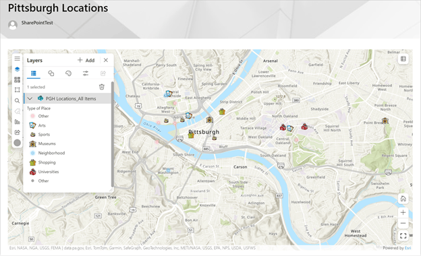Click the SharePointTest author name

[37, 23]
